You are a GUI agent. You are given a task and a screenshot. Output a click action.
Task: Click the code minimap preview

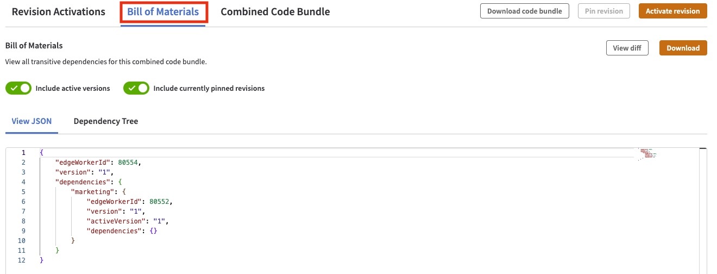648,154
